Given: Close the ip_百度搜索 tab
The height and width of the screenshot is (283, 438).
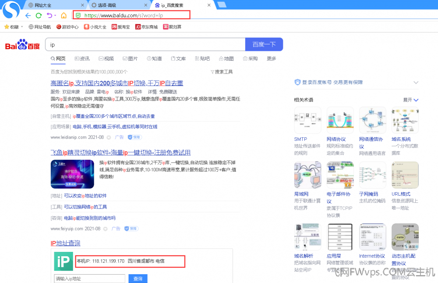Looking at the screenshot, I should [x=209, y=5].
